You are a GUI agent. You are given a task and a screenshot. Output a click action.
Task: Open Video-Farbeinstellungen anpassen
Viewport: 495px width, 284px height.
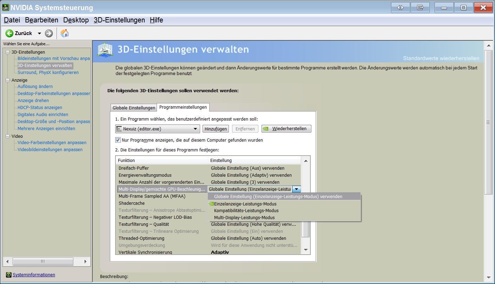click(x=52, y=143)
